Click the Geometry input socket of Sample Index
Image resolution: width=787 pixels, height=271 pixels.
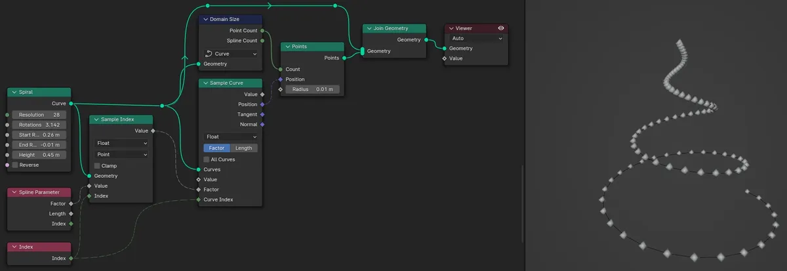pyautogui.click(x=89, y=176)
